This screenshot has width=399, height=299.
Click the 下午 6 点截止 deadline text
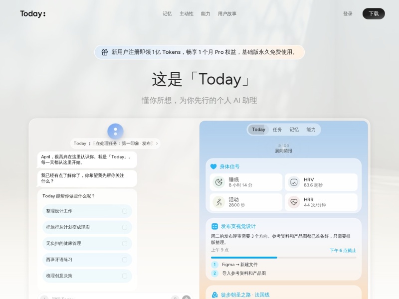click(343, 251)
